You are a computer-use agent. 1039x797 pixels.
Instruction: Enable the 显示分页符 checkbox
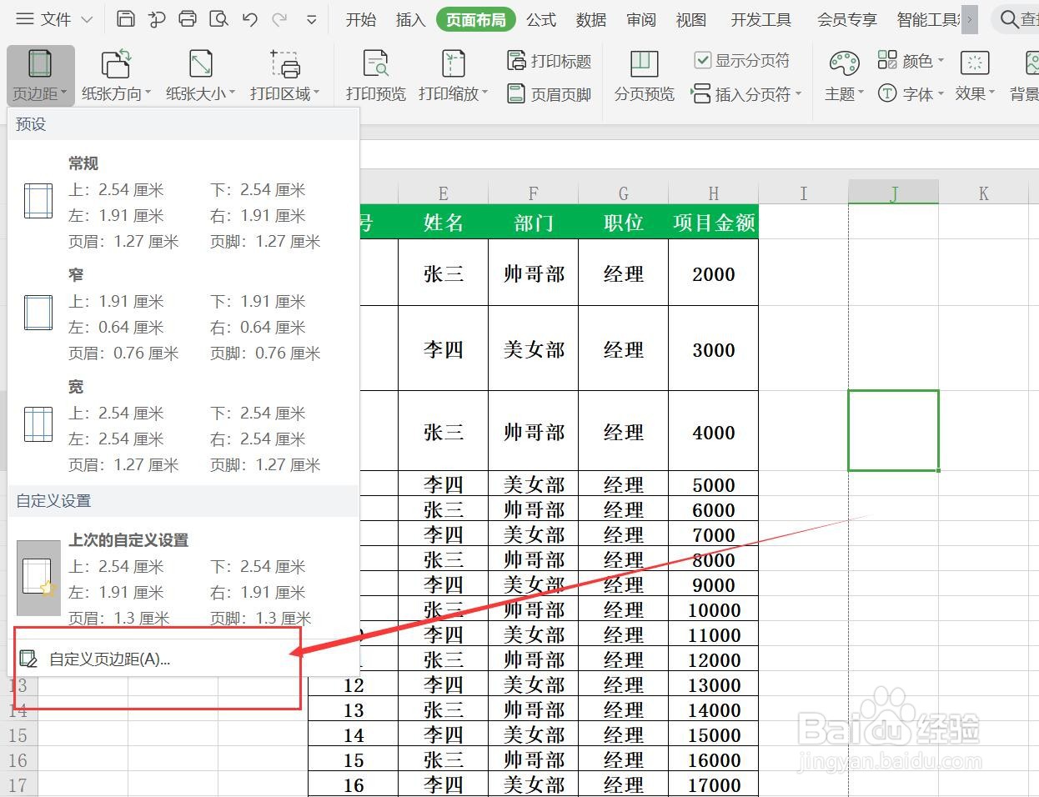[703, 59]
